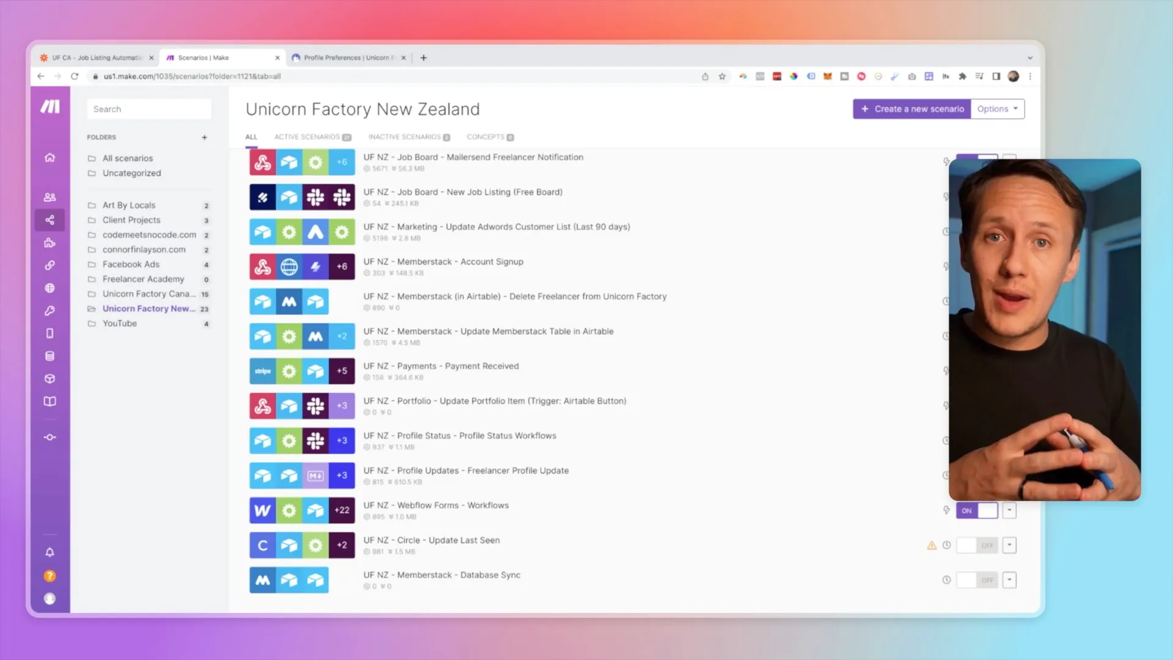The height and width of the screenshot is (660, 1173).
Task: Open the Webhooks globe icon
Action: (x=50, y=288)
